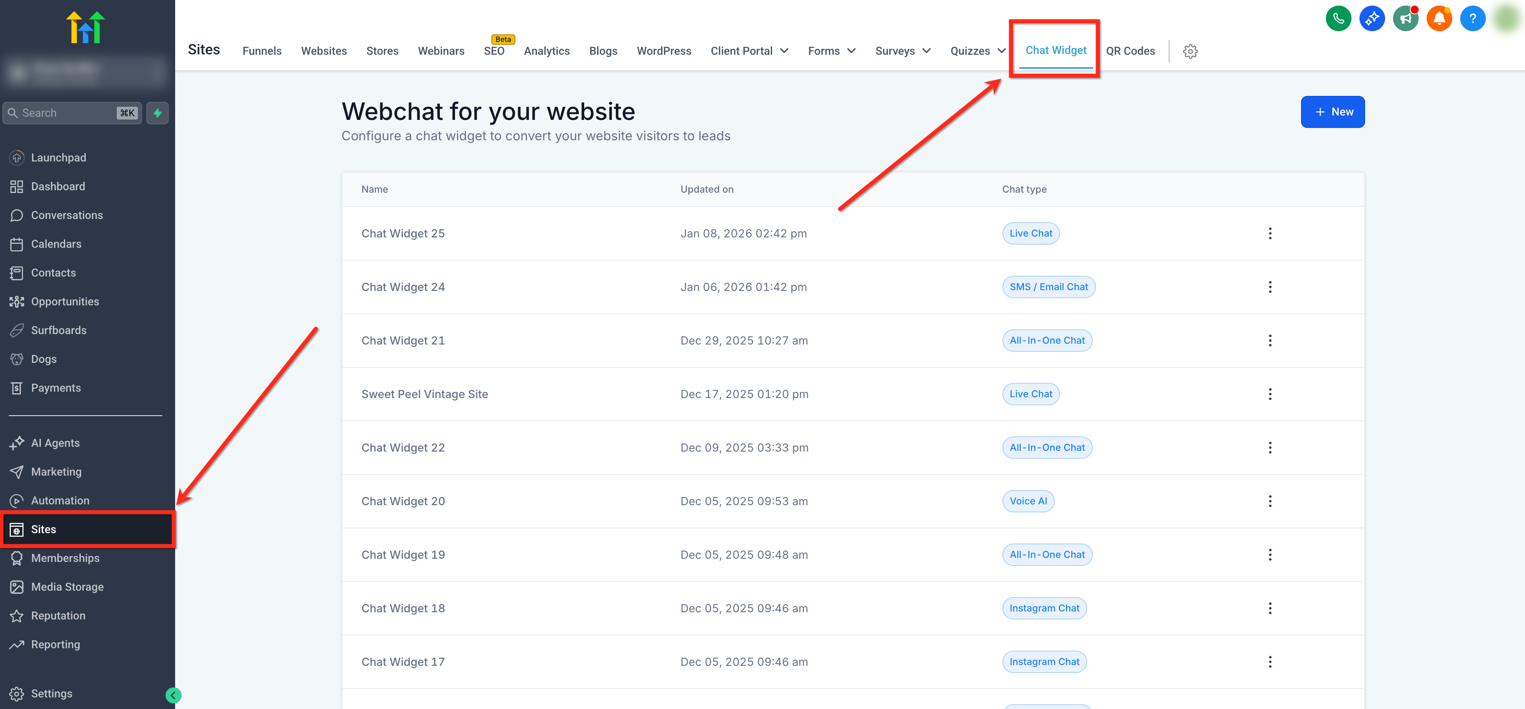Switch to the QR Codes tab
Screen dimensions: 1525x709
pyautogui.click(x=1130, y=51)
